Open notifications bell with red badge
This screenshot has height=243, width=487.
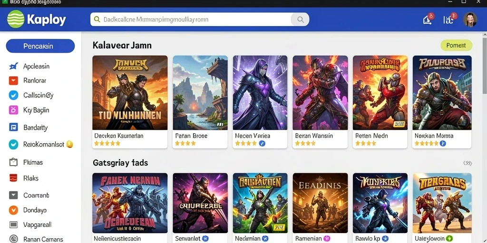[428, 19]
